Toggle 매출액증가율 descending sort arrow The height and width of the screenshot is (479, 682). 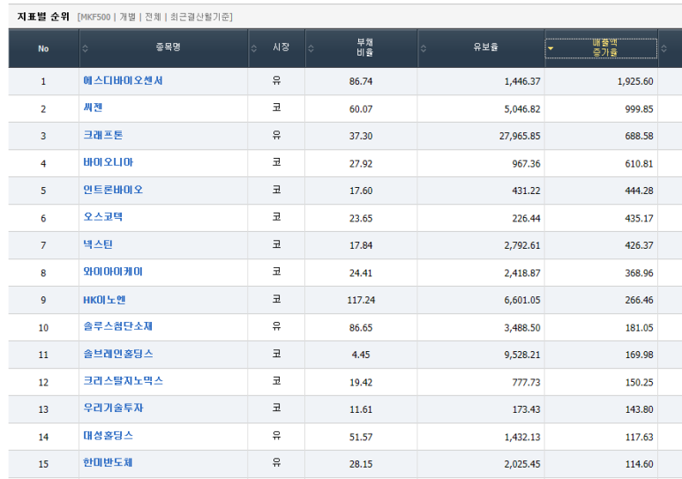tap(551, 49)
